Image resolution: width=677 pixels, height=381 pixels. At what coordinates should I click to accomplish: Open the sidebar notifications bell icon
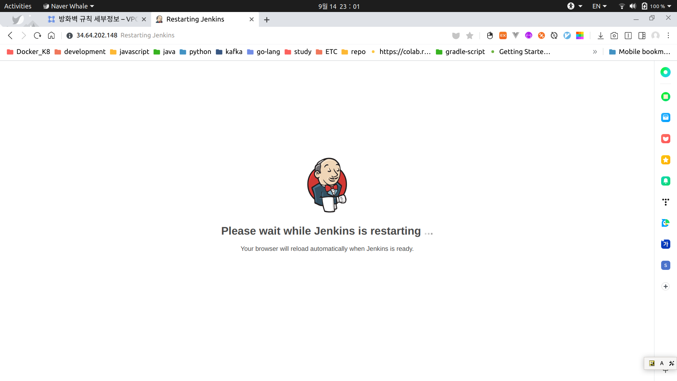[665, 181]
